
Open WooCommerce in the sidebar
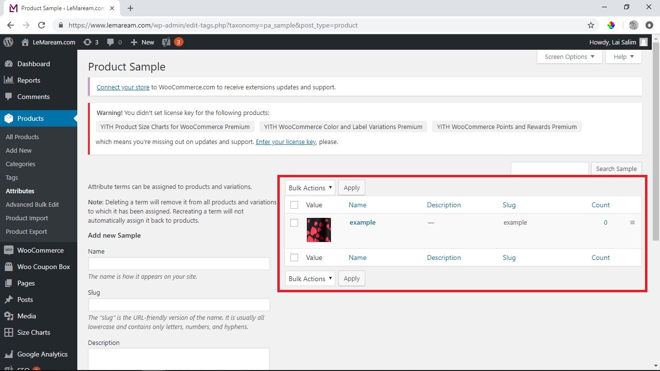tap(39, 250)
